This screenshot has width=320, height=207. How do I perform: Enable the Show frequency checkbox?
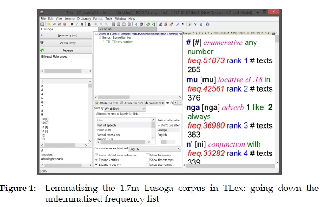pos(148,155)
